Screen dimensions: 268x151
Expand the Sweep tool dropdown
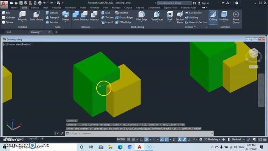click(65, 22)
